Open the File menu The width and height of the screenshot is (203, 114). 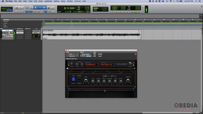coord(16,1)
